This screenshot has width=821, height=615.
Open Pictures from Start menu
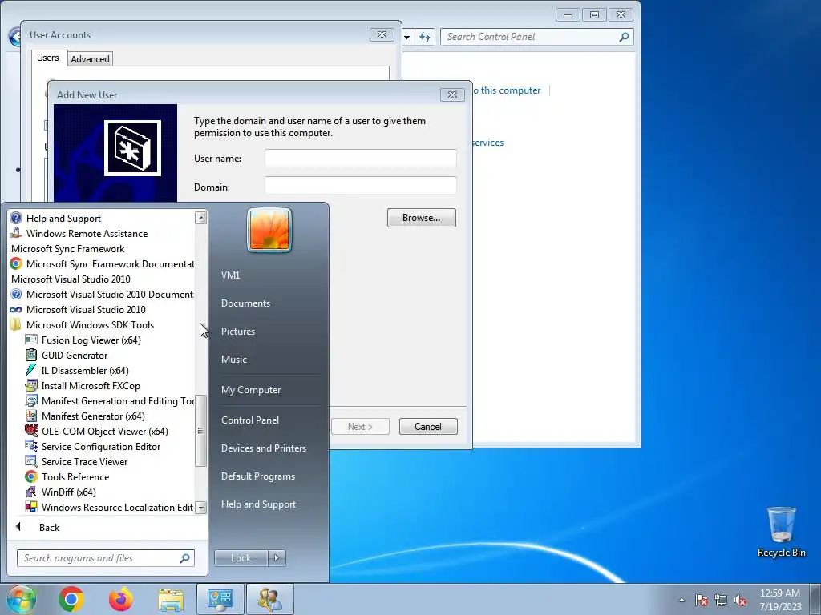pos(237,331)
